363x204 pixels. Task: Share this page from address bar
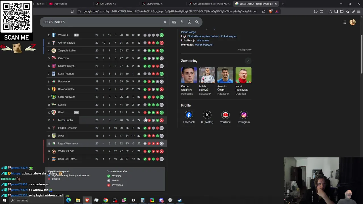pyautogui.click(x=264, y=11)
